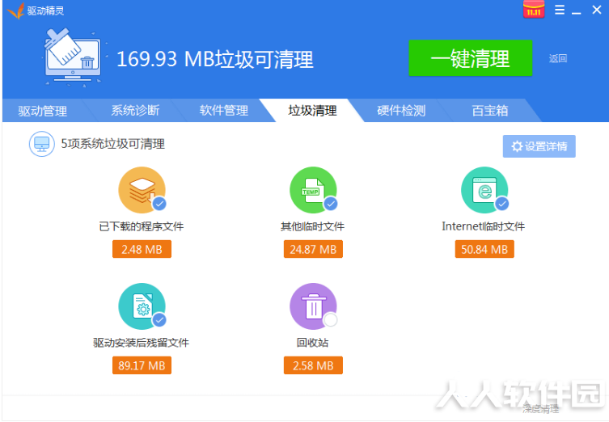This screenshot has width=609, height=422.
Task: Click the 2.48 MB size label
Action: pyautogui.click(x=142, y=249)
